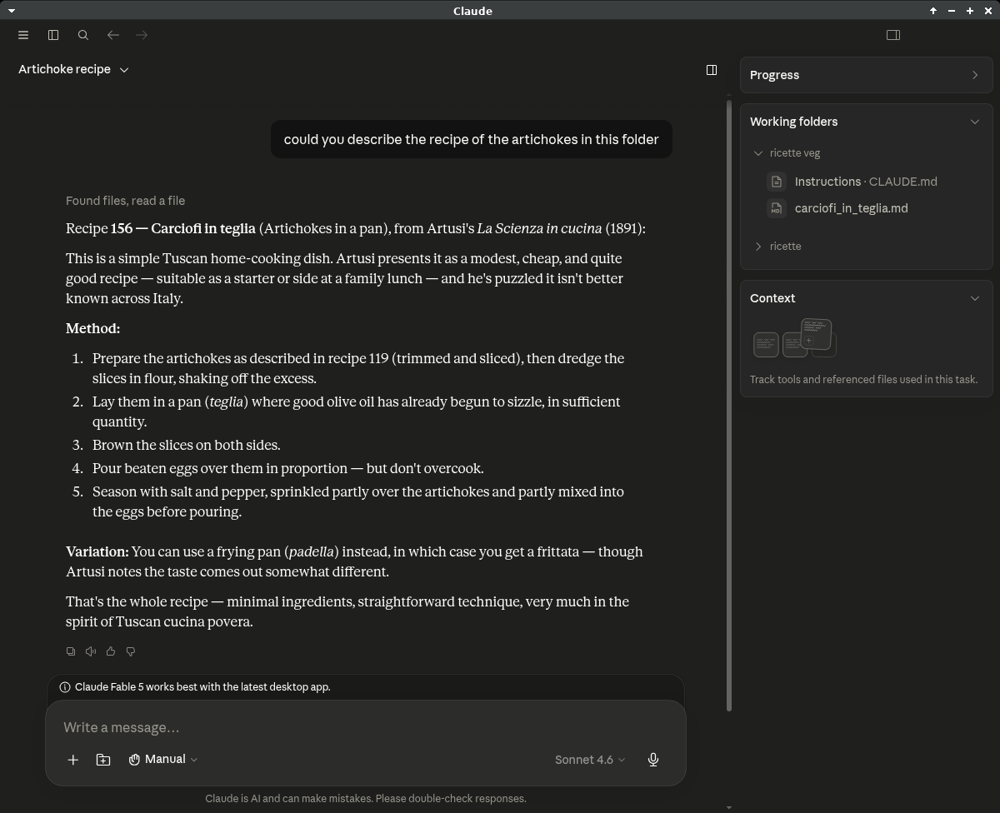Read the response aloud with speaker icon
The image size is (1000, 813).
(91, 651)
